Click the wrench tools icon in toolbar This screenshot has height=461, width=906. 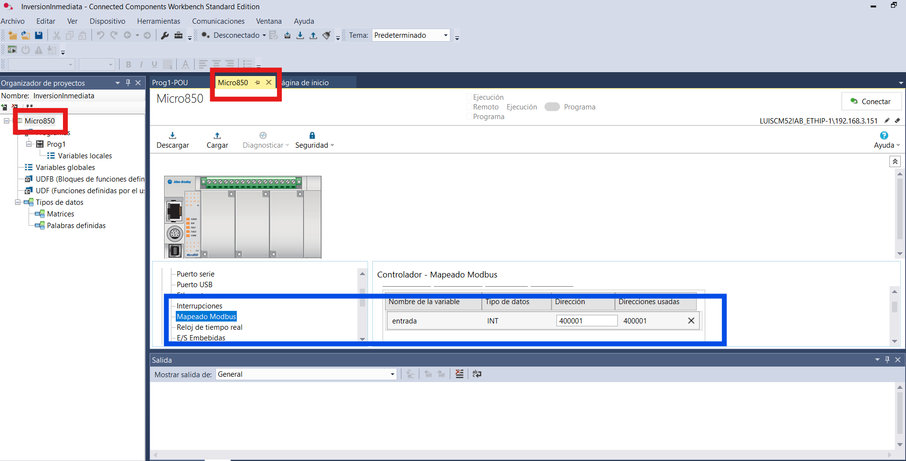click(165, 35)
